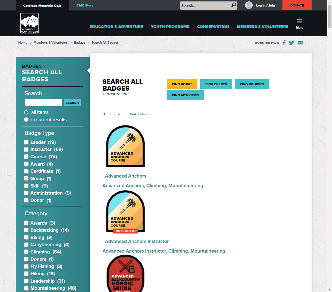This screenshot has height=292, width=332.
Task: Click the Find Events button
Action: pos(216,84)
